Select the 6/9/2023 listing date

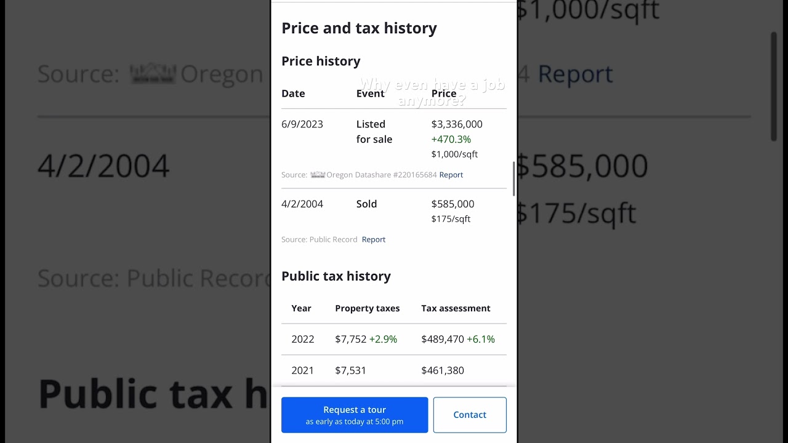point(302,124)
